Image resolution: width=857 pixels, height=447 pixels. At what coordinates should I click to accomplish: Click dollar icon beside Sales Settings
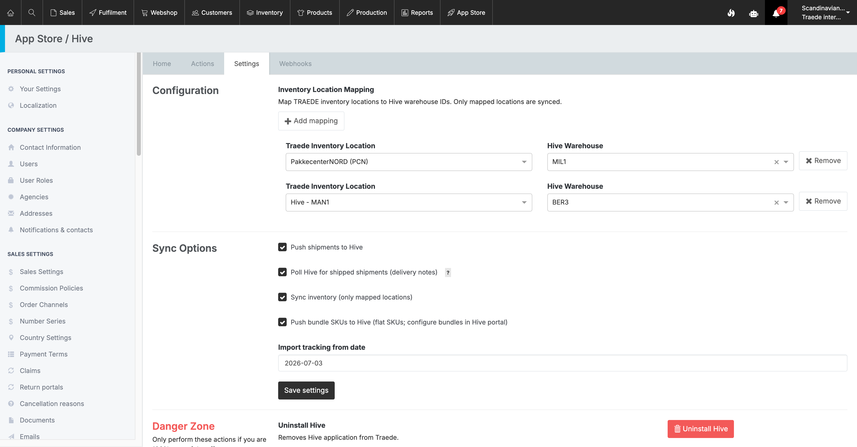pyautogui.click(x=11, y=272)
